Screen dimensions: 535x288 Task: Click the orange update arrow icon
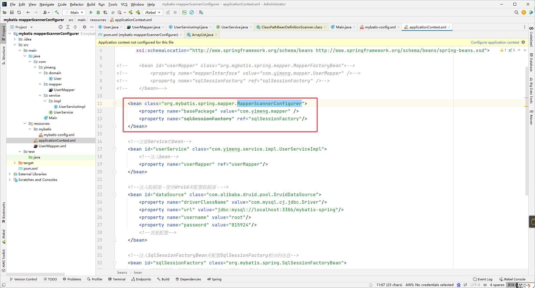[x=524, y=12]
